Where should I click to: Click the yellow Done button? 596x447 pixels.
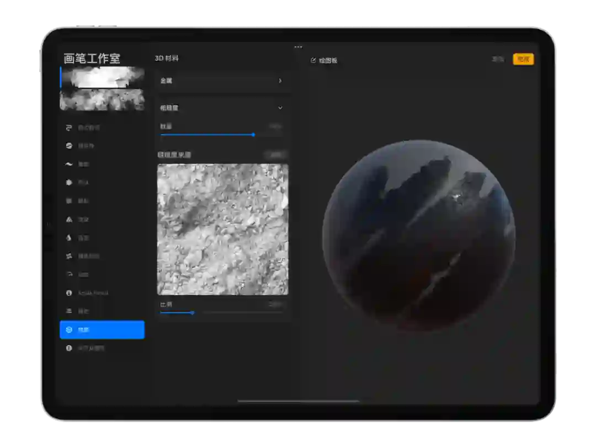[523, 59]
